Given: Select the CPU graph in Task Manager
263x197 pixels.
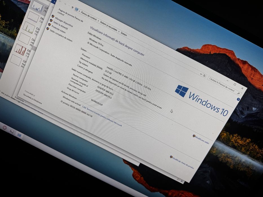Looking at the screenshot, I should tap(37, 6).
